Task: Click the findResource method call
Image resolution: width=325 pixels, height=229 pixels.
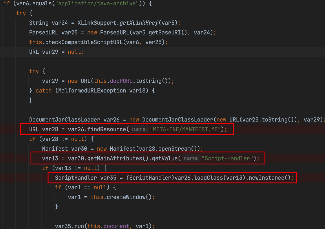Action: click(x=106, y=129)
